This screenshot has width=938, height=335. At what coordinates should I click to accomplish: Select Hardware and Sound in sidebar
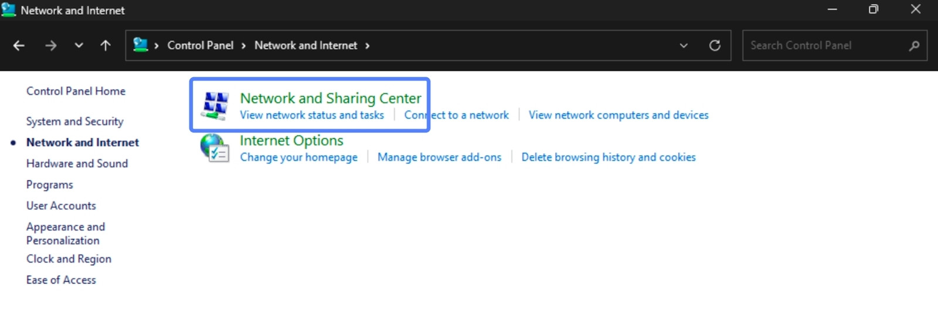77,163
